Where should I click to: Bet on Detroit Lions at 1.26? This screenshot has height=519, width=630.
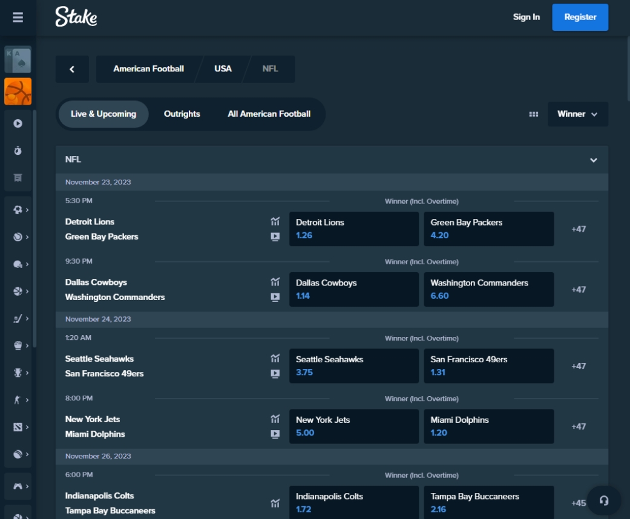pos(354,229)
